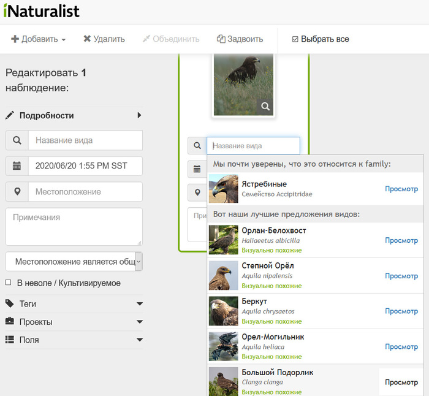The width and height of the screenshot is (429, 396).
Task: Select the Ястребиные family suggestion
Action: (x=315, y=189)
